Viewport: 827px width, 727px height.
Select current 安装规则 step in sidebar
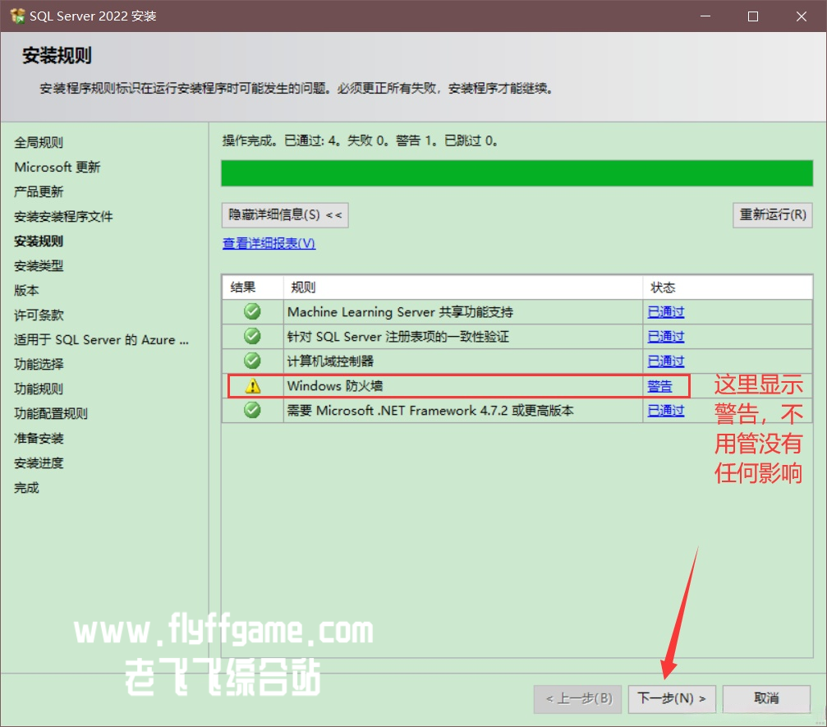[x=39, y=242]
